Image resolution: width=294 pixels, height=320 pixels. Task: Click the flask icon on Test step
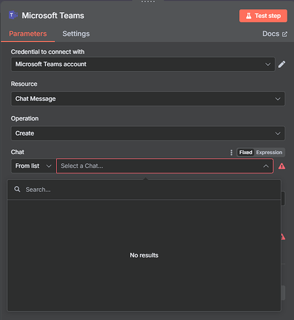(x=249, y=16)
